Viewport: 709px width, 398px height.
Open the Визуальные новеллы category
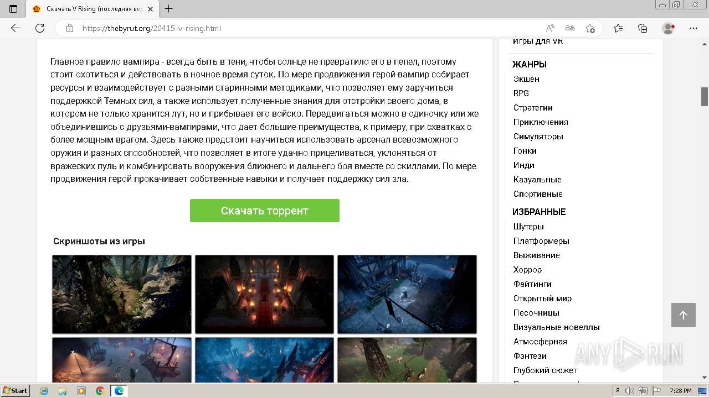point(557,327)
